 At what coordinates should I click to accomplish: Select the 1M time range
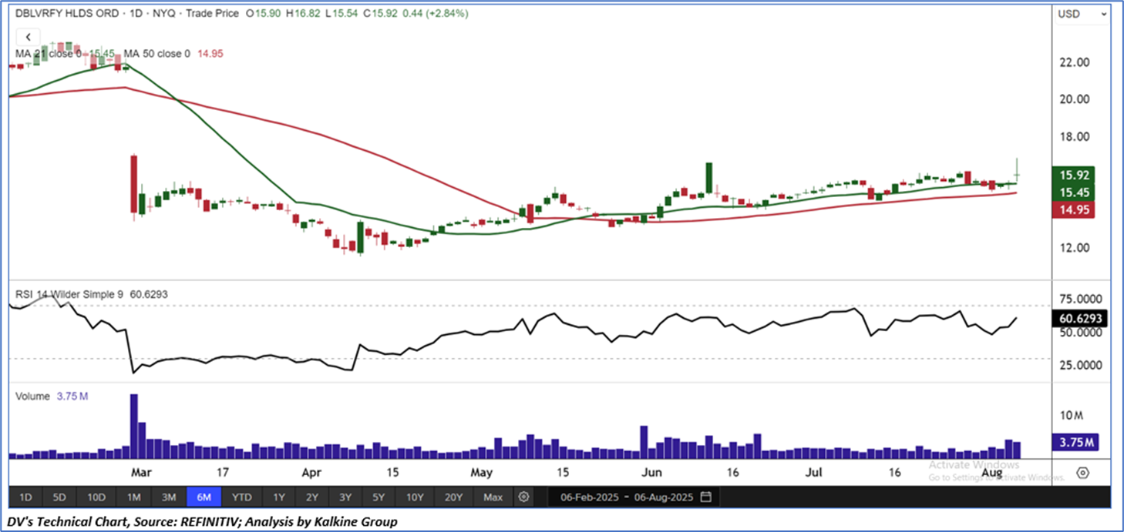pos(134,497)
